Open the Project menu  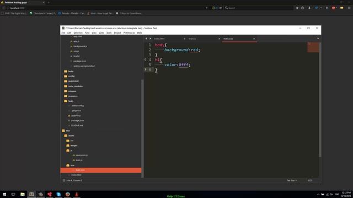(x=117, y=33)
